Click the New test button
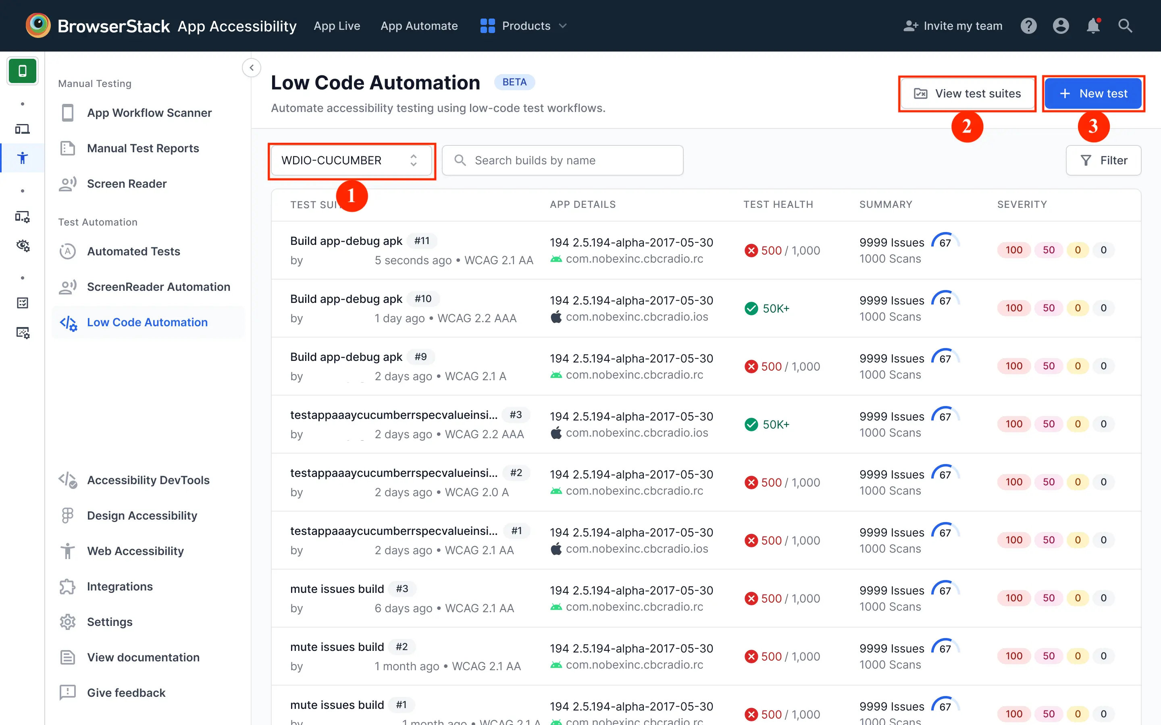The width and height of the screenshot is (1161, 725). click(1093, 93)
